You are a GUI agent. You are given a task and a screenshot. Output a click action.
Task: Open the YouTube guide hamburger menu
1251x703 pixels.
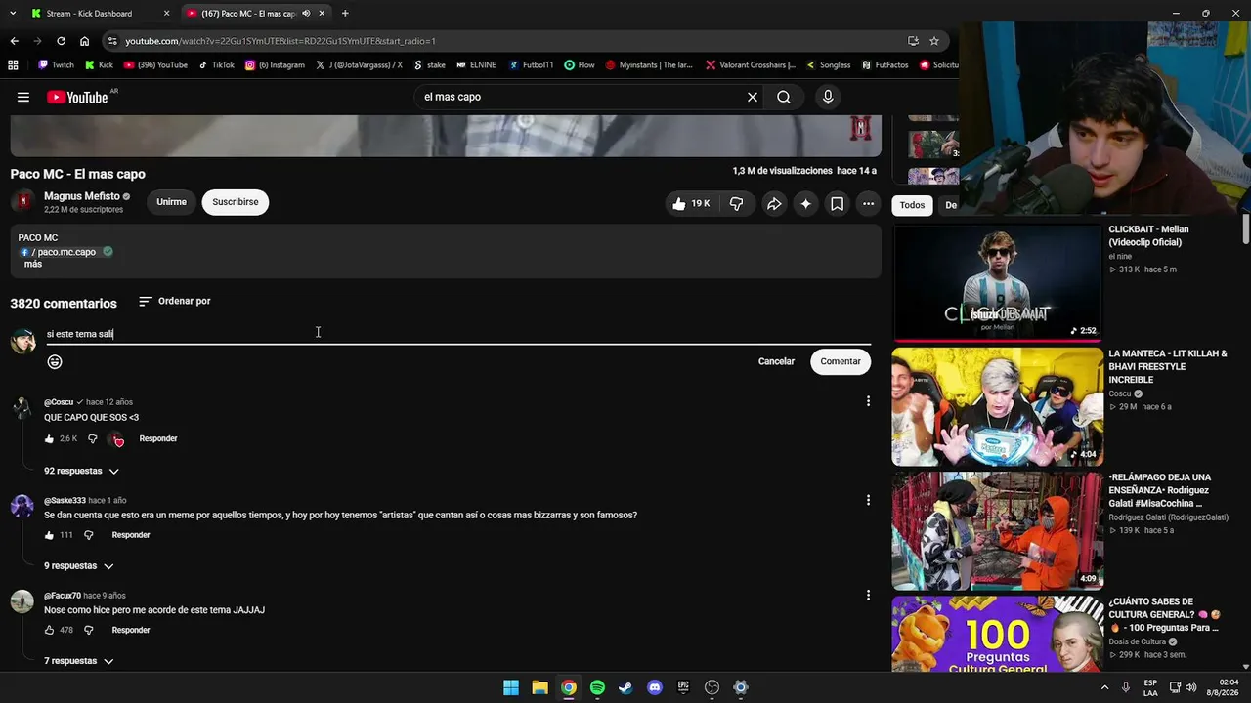tap(23, 97)
